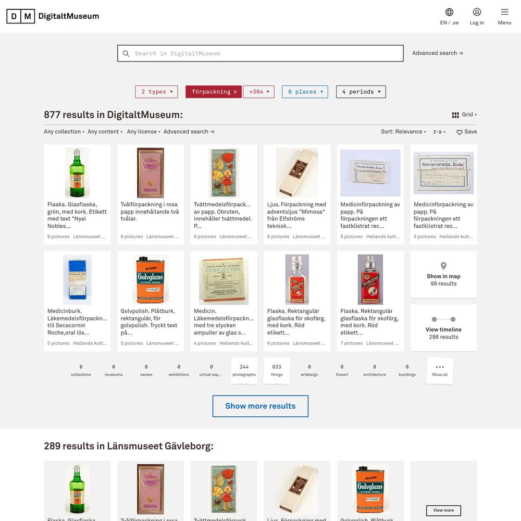Toggle z-a sort order
Viewport: 521px width, 521px height.
pyautogui.click(x=439, y=132)
